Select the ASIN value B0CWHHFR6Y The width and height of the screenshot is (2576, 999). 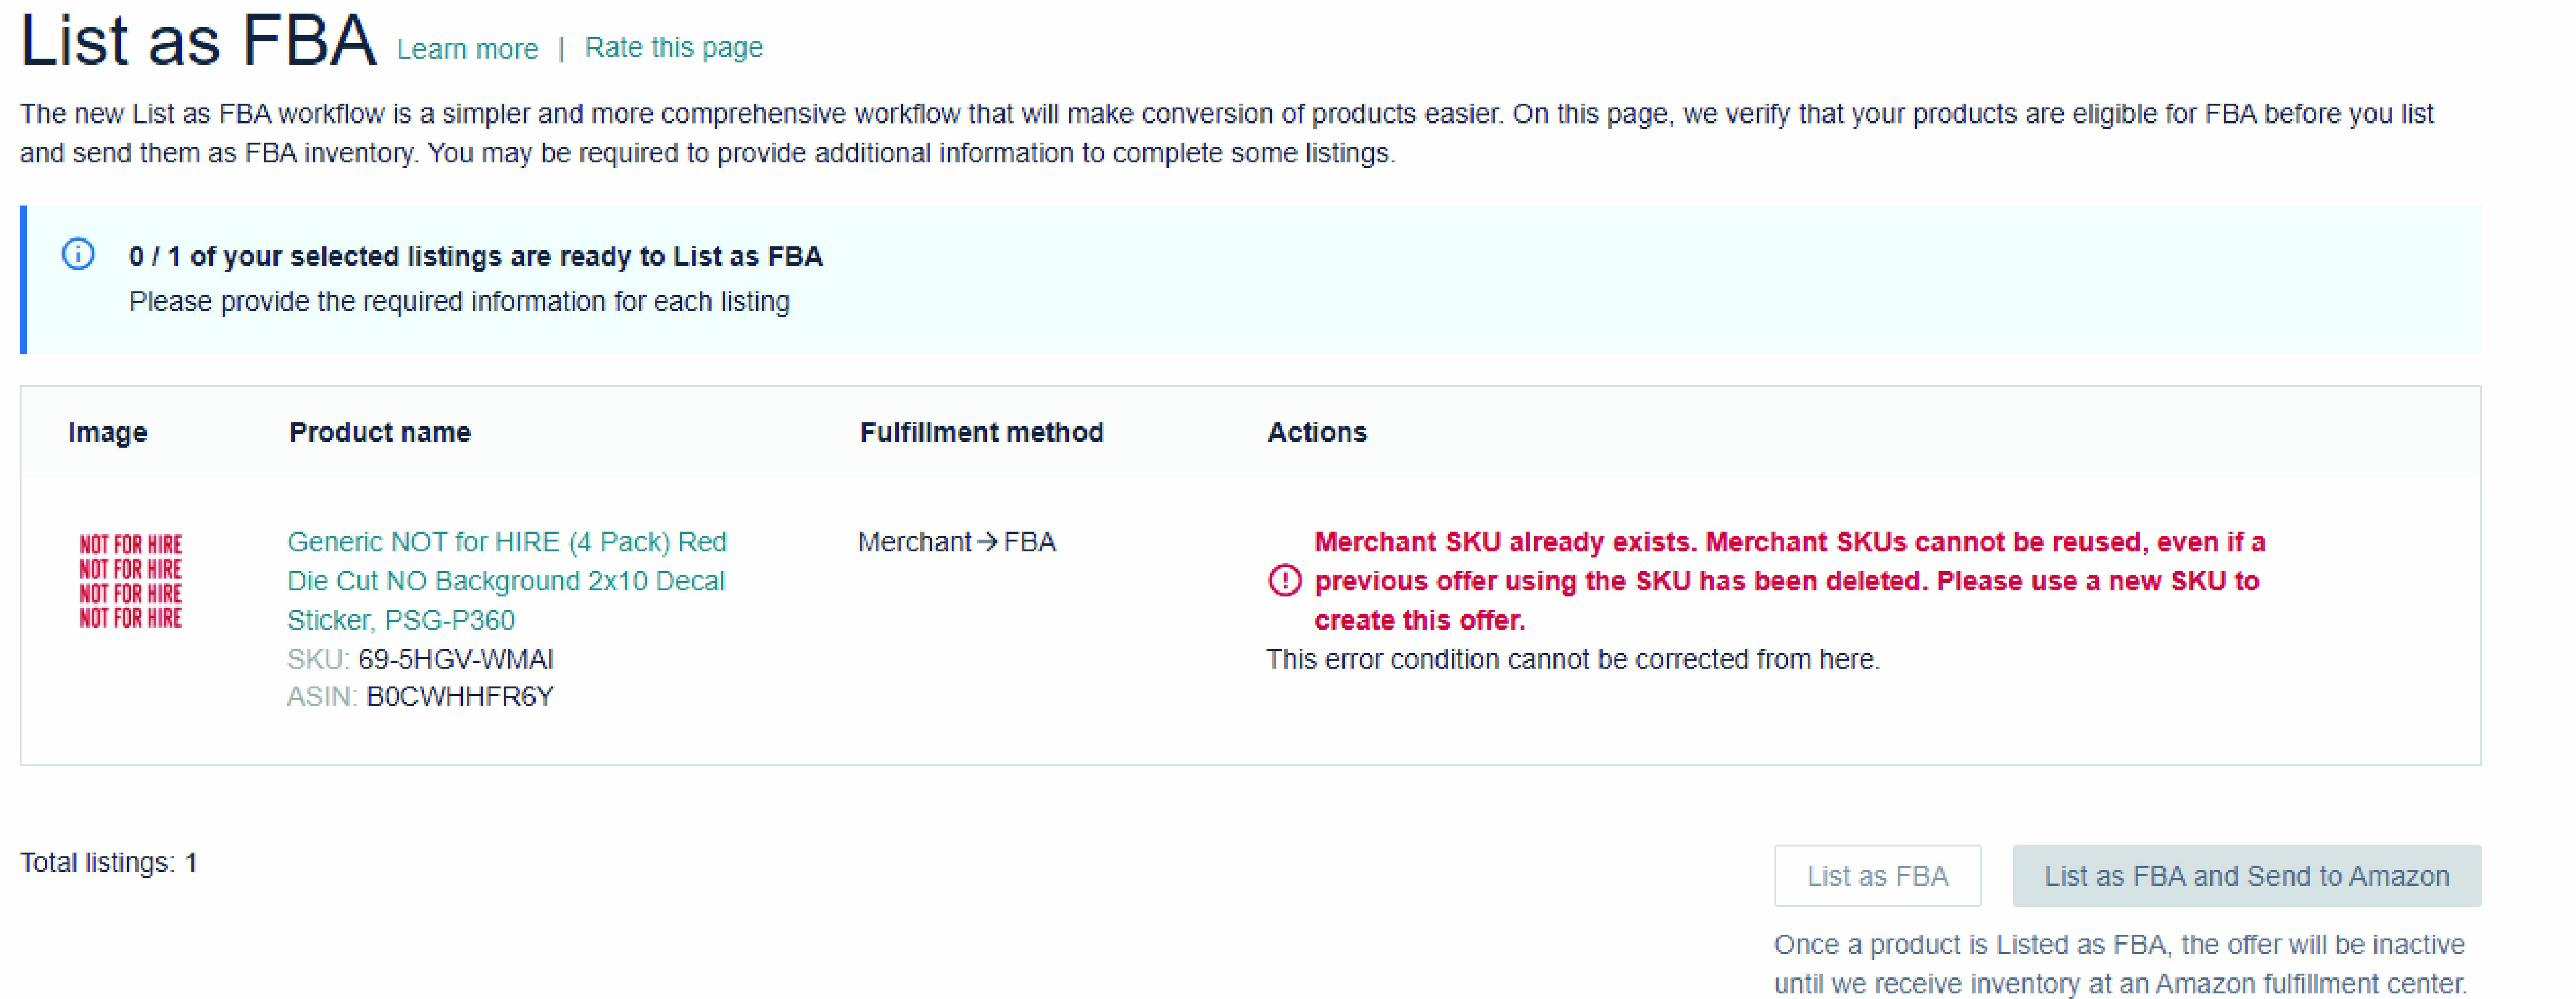click(x=460, y=696)
